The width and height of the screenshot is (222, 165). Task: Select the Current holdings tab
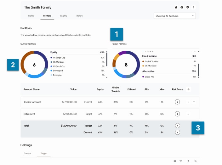coord(27,153)
